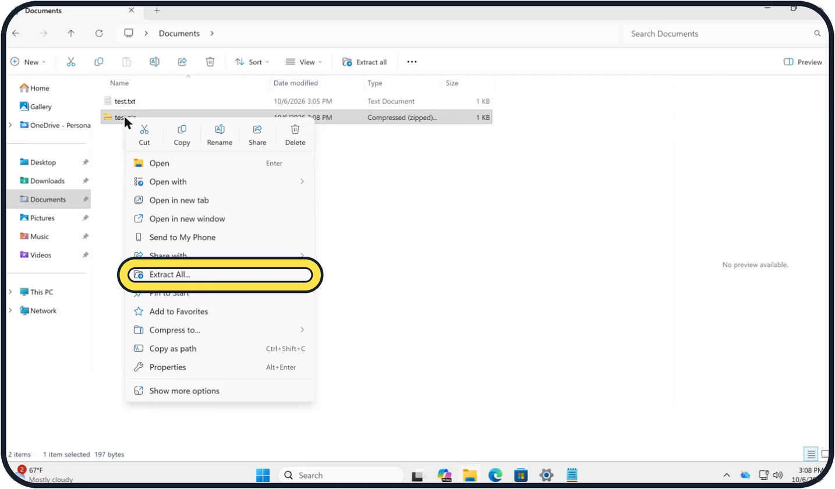
Task: Select the test.txt file
Action: point(297,101)
